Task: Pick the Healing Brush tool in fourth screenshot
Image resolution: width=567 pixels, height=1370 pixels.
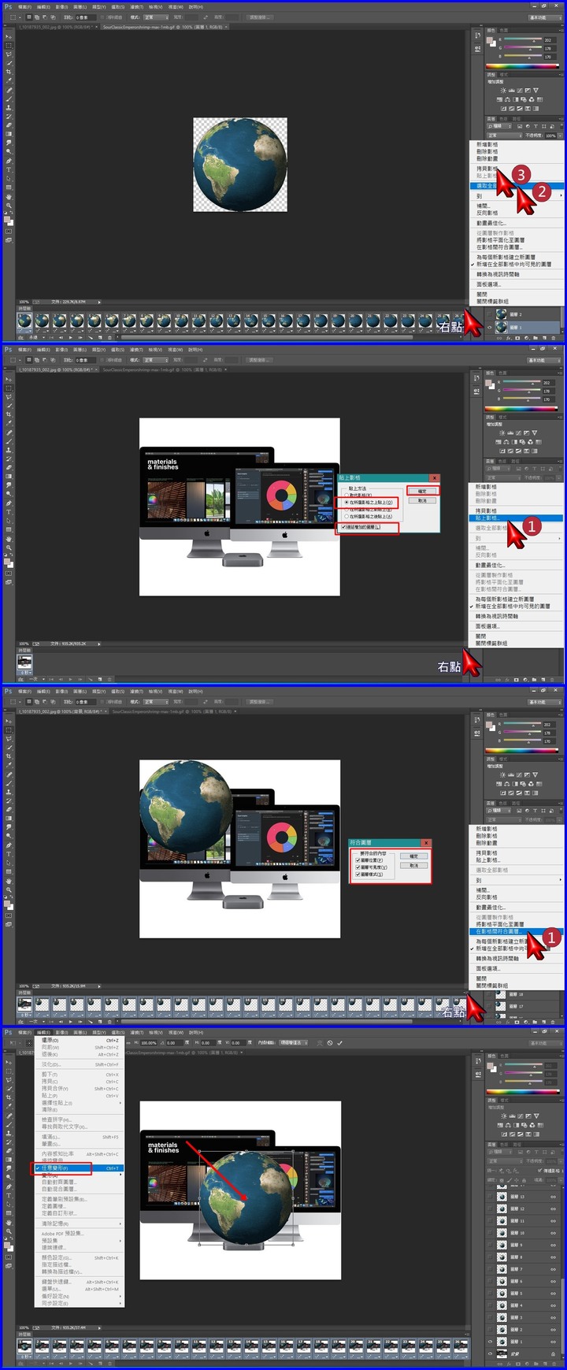Action: tap(9, 1116)
